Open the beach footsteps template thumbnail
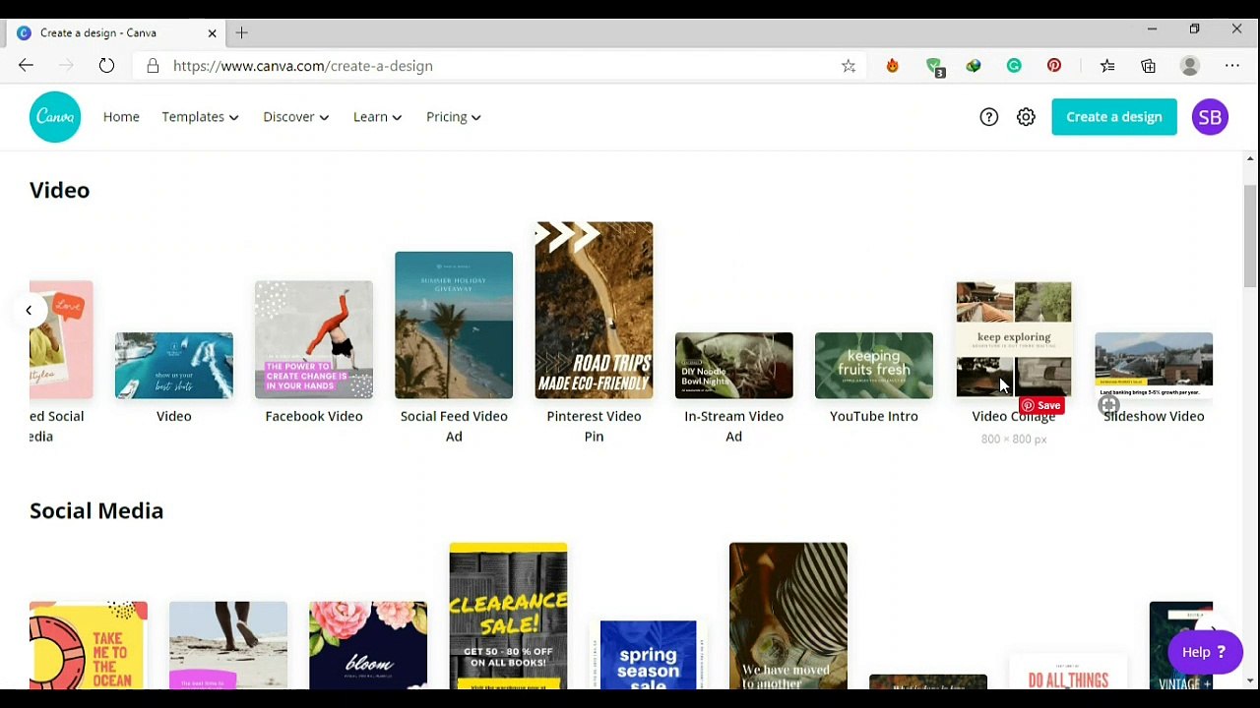The image size is (1260, 708). coord(228,645)
